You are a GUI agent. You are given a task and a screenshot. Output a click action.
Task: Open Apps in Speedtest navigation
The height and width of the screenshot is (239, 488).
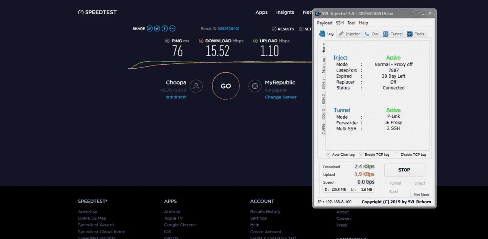coord(261,12)
